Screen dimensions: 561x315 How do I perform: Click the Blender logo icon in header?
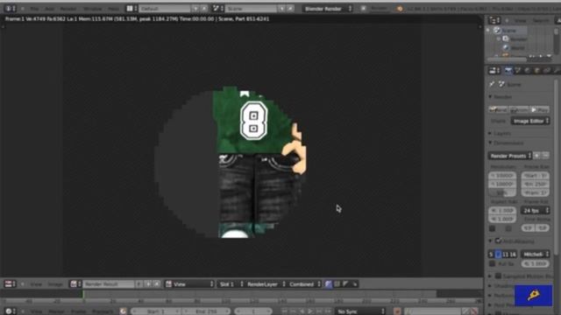coord(400,9)
